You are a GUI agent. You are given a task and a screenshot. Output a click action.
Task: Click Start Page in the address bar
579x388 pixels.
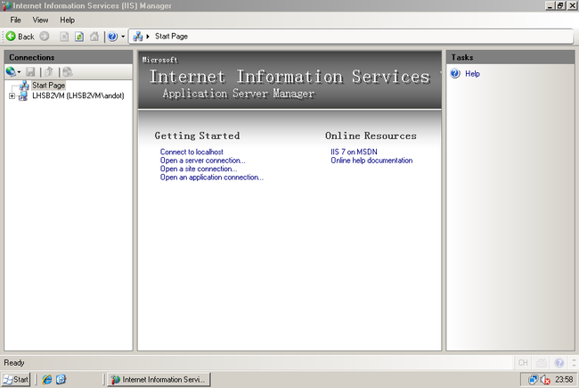pos(171,37)
